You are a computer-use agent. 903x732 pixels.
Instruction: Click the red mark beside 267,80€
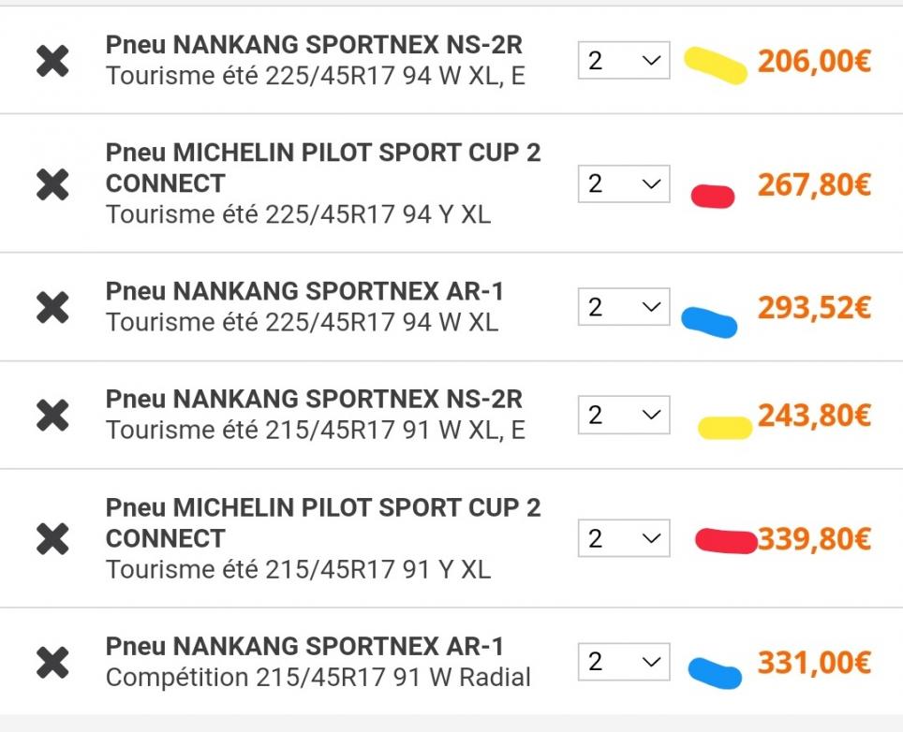[x=713, y=196]
